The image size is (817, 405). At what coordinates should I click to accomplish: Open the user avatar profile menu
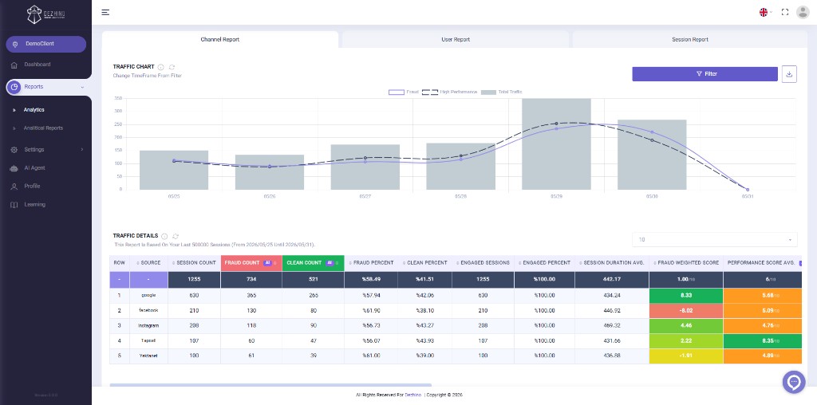click(803, 13)
